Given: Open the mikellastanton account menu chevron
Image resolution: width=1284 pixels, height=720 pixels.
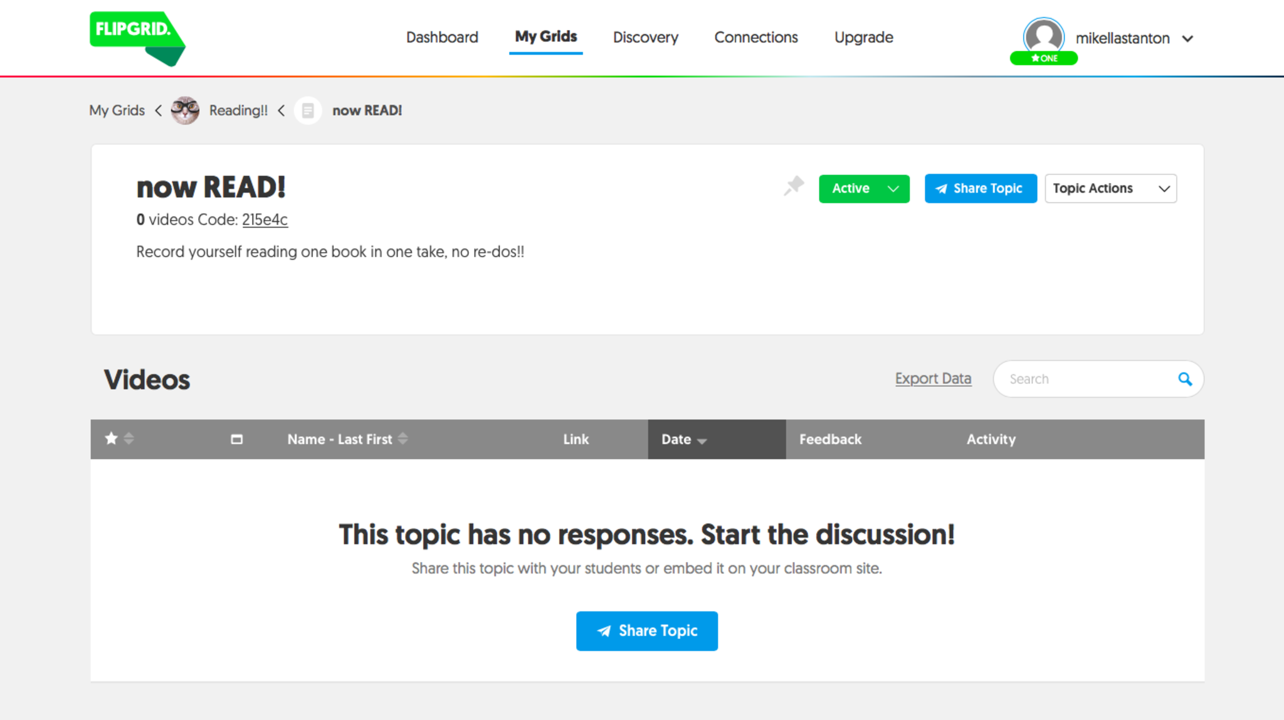Looking at the screenshot, I should pyautogui.click(x=1187, y=39).
